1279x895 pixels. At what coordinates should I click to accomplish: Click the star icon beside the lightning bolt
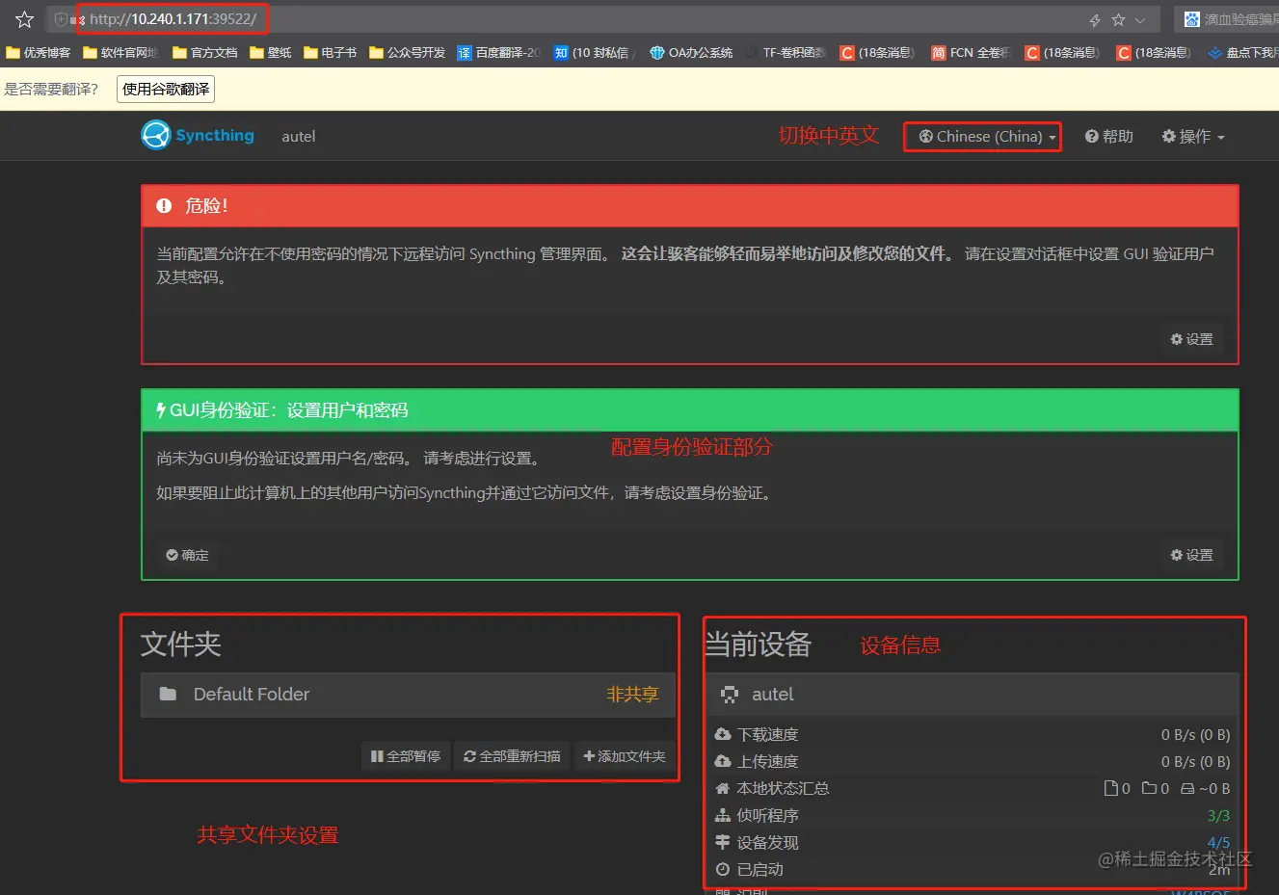click(x=1118, y=20)
